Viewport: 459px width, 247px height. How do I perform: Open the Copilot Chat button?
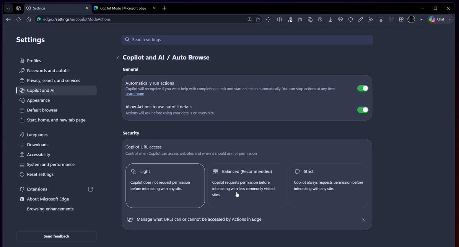[x=437, y=19]
